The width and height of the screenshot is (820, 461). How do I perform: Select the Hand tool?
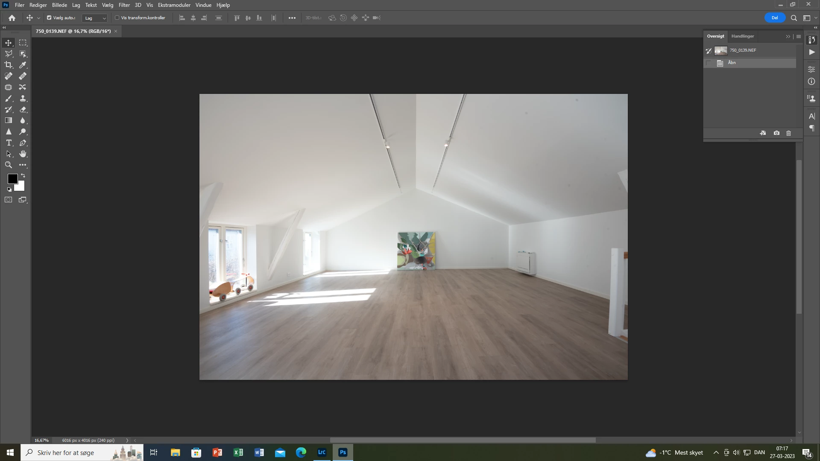[23, 154]
